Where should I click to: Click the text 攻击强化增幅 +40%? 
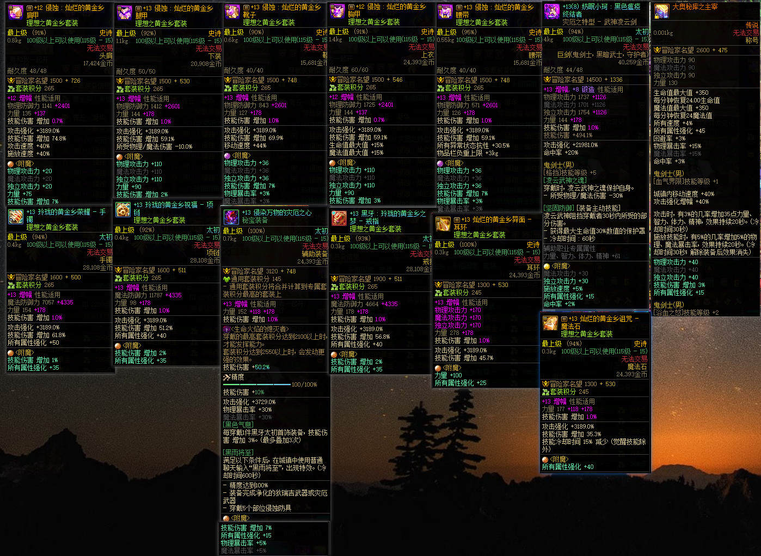tap(682, 201)
